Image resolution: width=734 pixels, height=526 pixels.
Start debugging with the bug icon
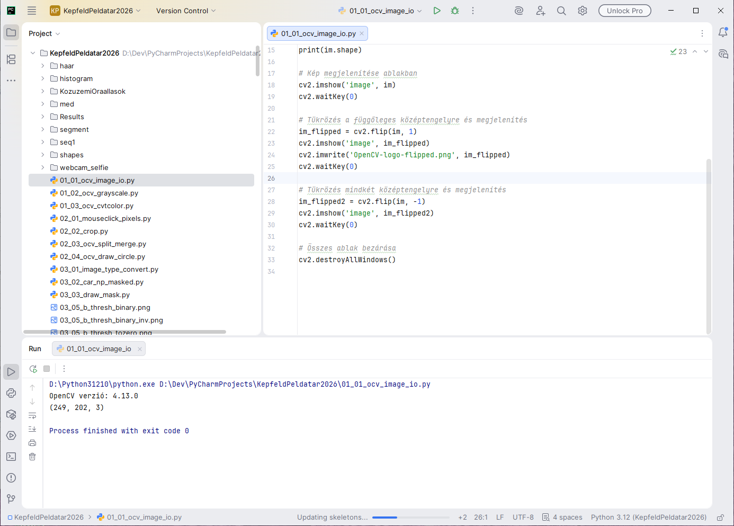pos(455,11)
